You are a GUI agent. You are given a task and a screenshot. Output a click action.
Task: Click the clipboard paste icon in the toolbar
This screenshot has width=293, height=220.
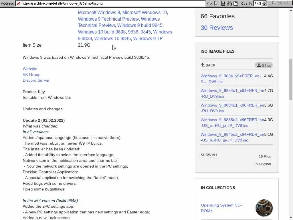(236, 3)
